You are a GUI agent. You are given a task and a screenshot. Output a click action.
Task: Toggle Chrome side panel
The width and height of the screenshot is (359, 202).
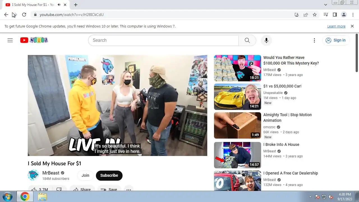tap(335, 15)
